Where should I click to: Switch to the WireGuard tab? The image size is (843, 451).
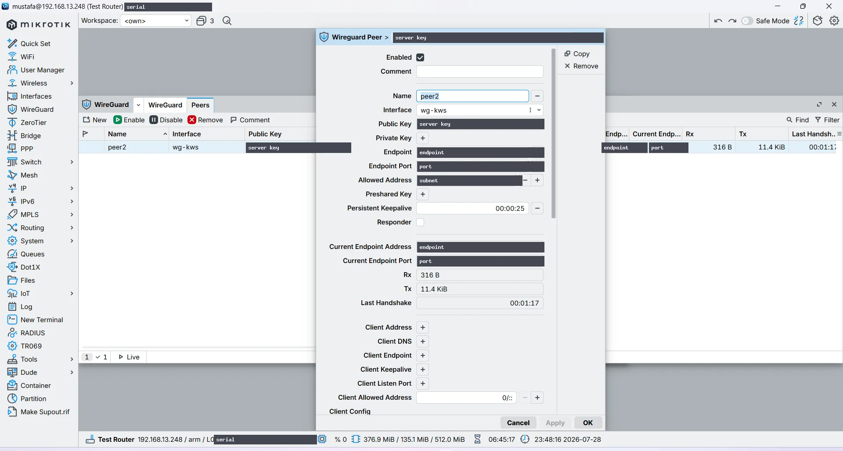(165, 105)
